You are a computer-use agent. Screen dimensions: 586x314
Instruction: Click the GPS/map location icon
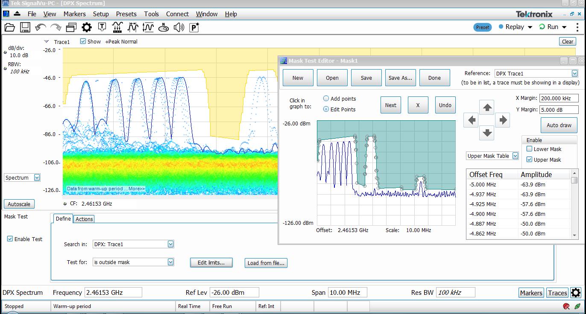tap(164, 28)
